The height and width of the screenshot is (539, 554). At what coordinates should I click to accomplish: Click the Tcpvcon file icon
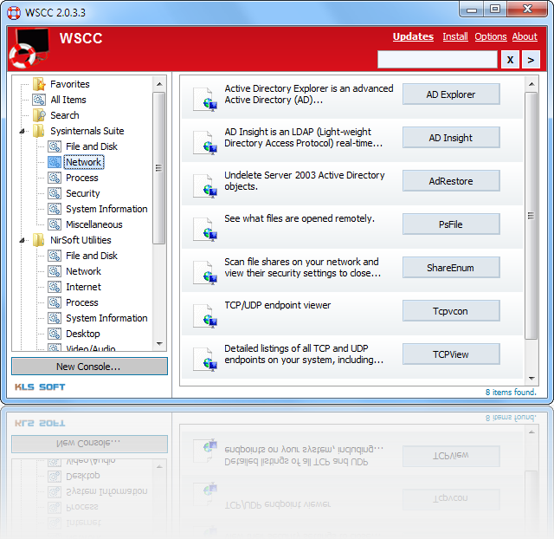pyautogui.click(x=205, y=315)
